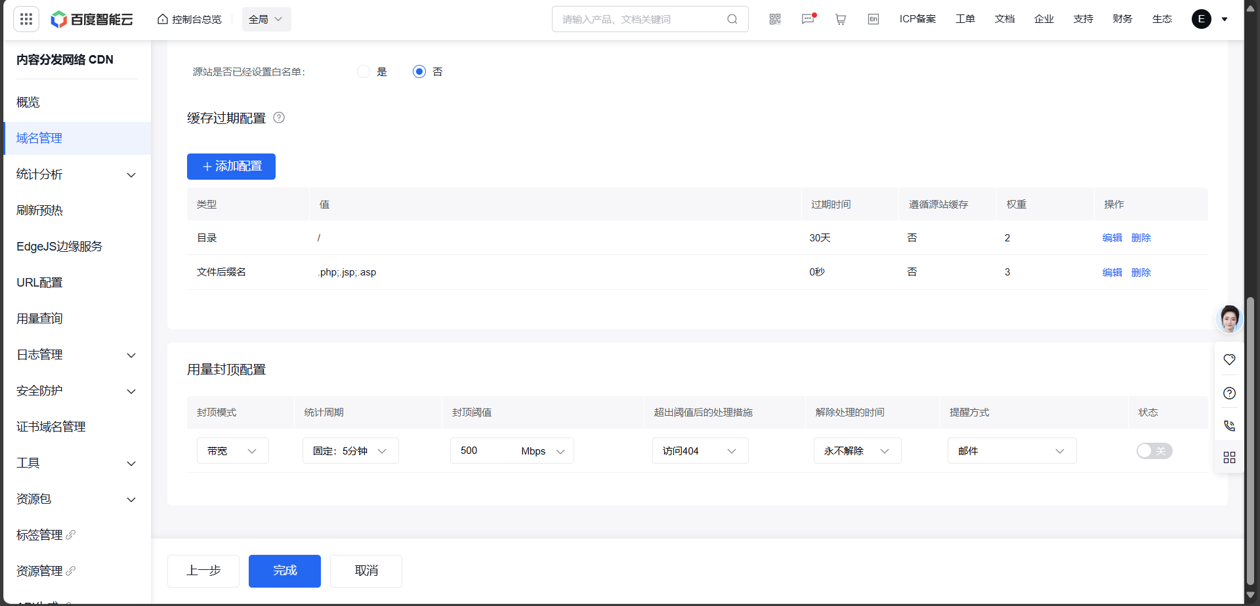
Task: Open ICP备案 in the top menu
Action: (x=917, y=19)
